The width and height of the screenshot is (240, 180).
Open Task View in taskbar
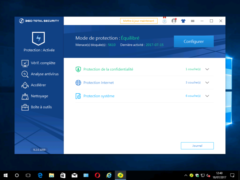point(28,175)
